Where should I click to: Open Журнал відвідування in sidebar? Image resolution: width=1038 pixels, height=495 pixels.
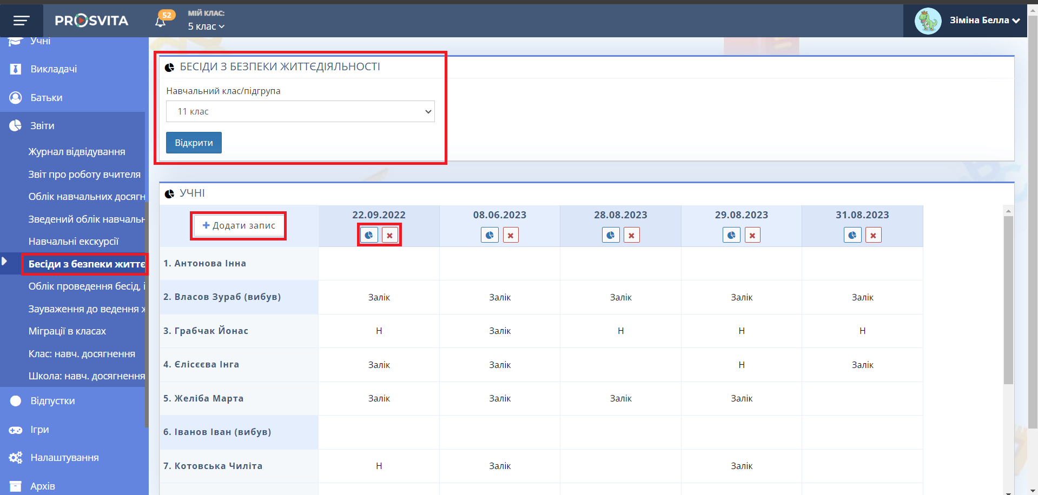pos(77,152)
